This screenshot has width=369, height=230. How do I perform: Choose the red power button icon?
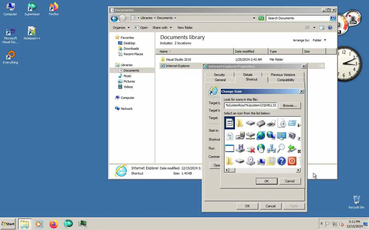pos(292,161)
